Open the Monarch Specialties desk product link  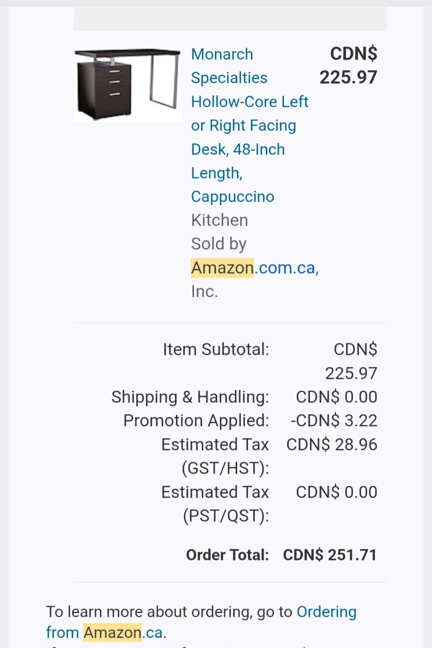(x=249, y=125)
